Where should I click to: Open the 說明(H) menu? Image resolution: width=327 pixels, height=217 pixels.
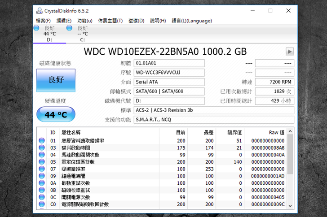[158, 21]
